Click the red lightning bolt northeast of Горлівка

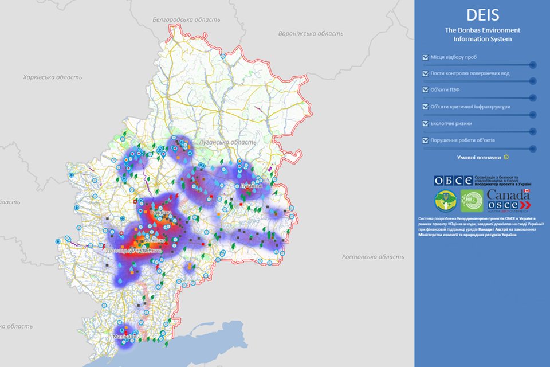pyautogui.click(x=178, y=196)
